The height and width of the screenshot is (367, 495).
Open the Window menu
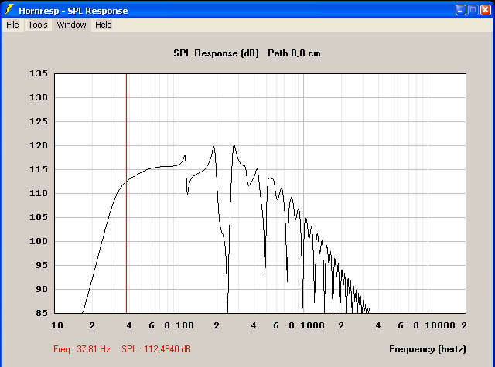(71, 25)
